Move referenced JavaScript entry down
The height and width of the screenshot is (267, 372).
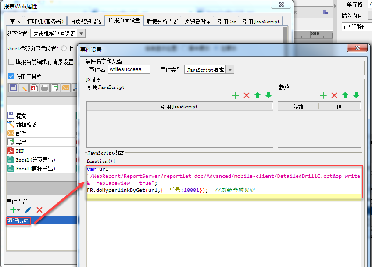(x=268, y=95)
